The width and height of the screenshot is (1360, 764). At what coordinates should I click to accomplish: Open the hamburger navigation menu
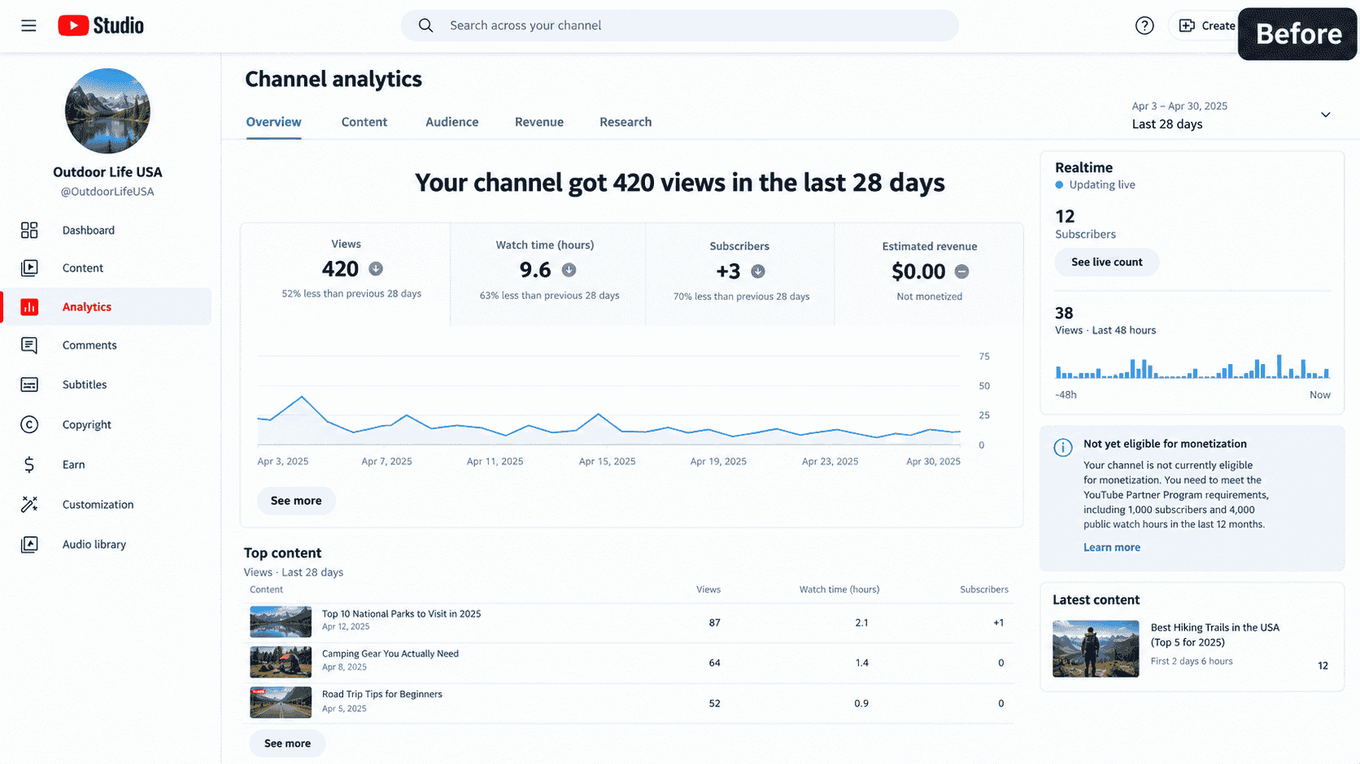click(x=28, y=25)
